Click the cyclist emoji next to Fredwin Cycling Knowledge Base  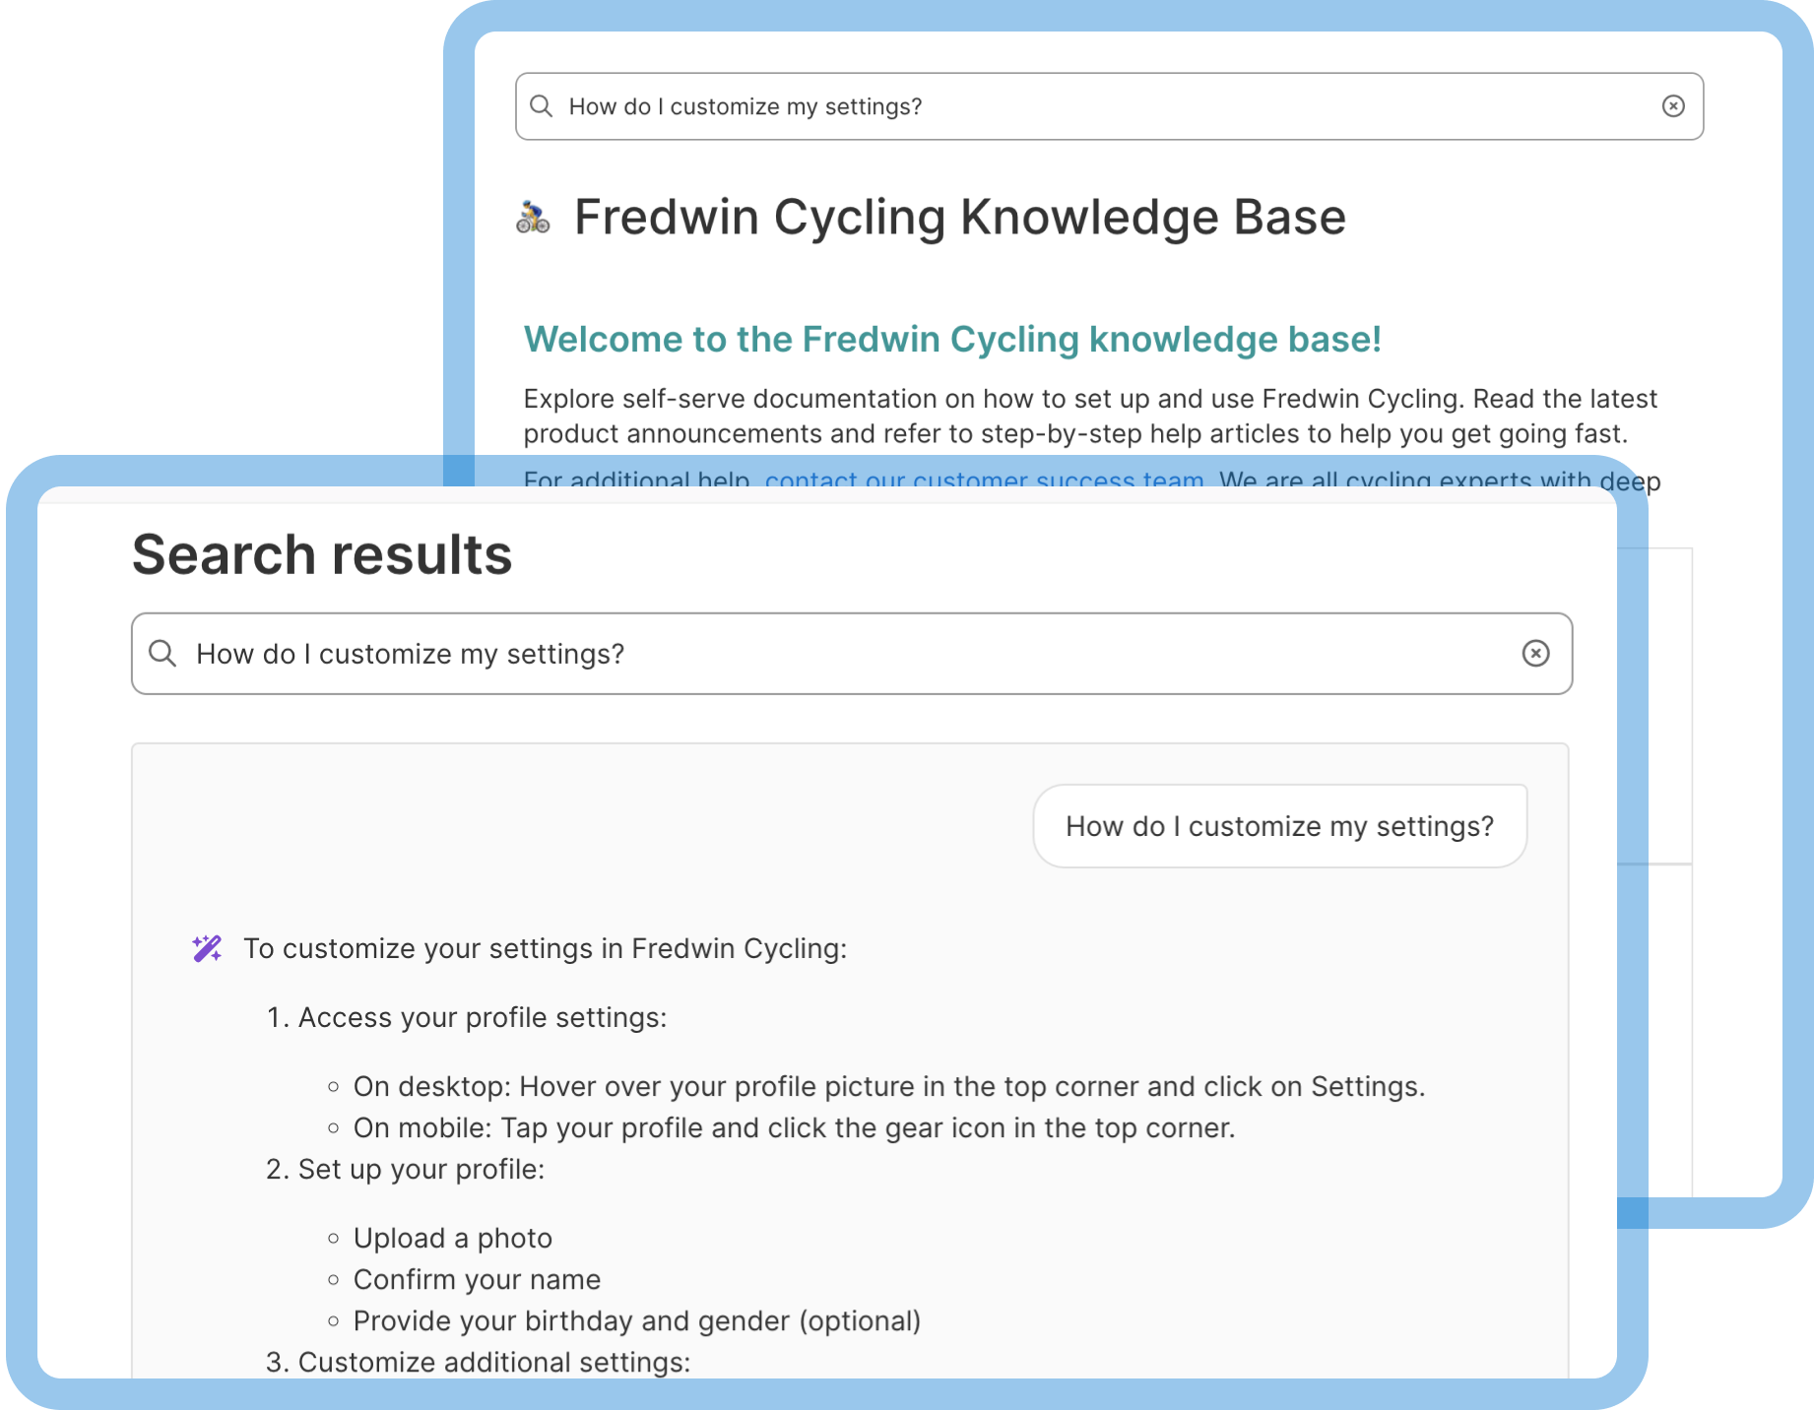(532, 217)
